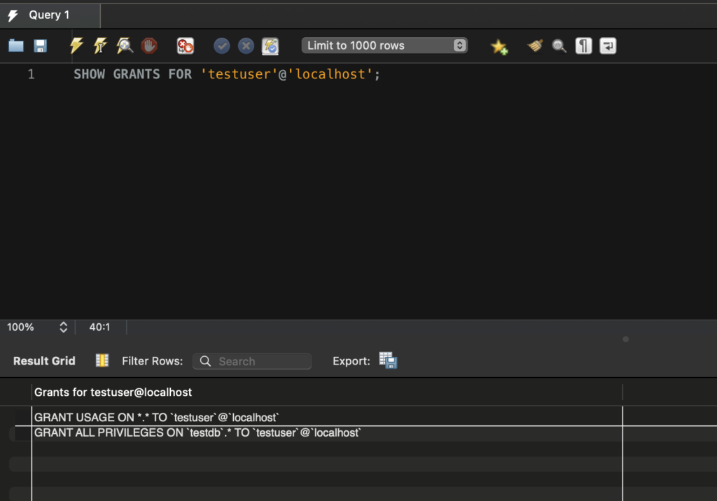Export the result set to file

point(388,360)
